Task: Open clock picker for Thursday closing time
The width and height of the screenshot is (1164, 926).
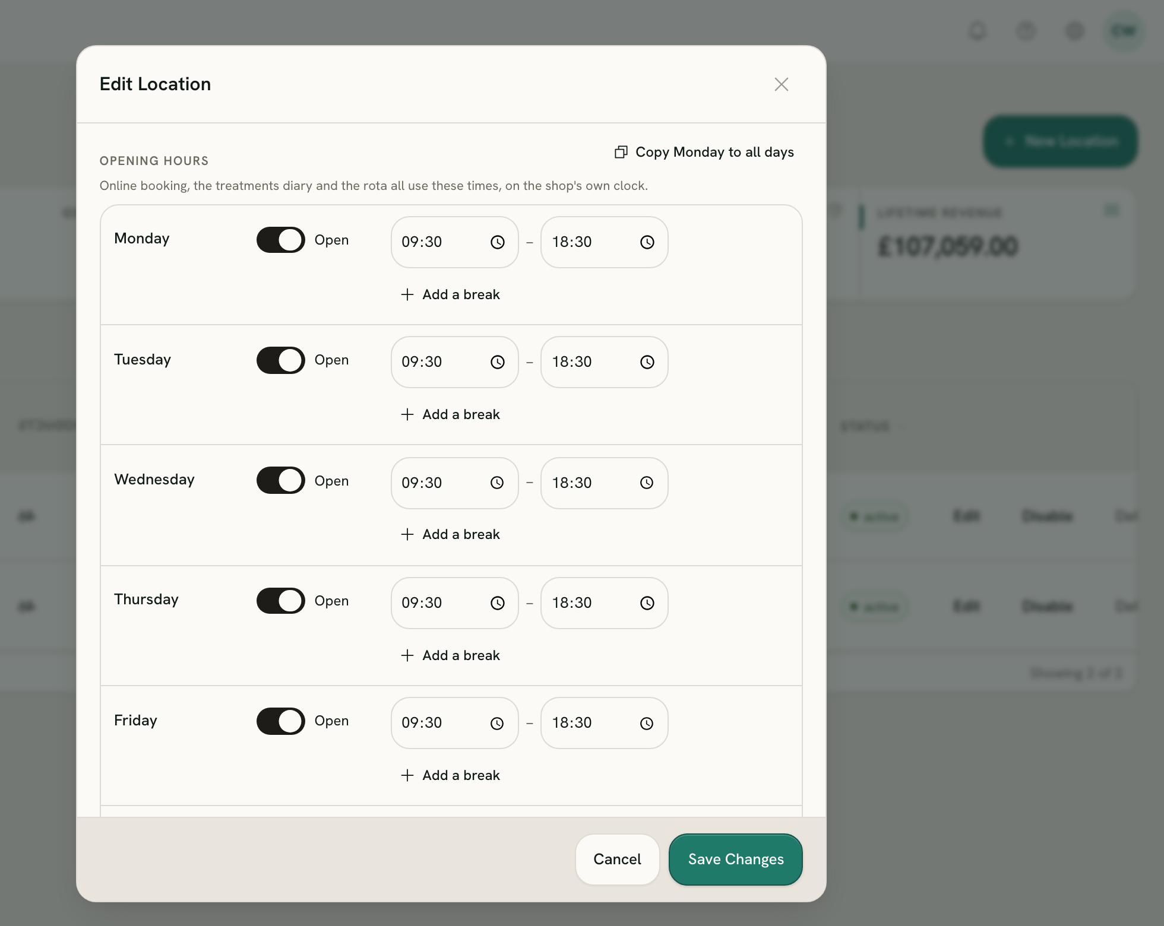Action: click(647, 603)
